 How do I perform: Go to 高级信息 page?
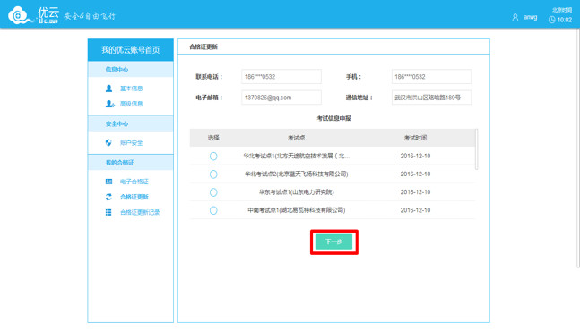point(131,104)
